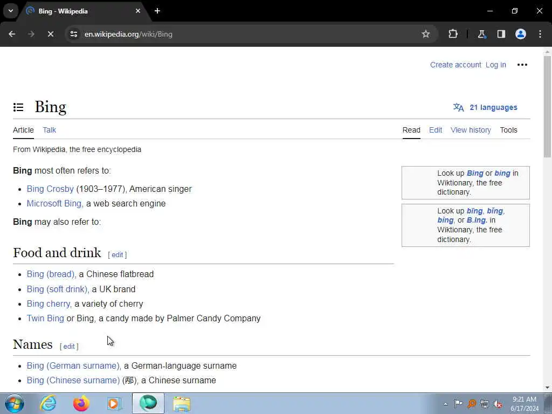The image size is (552, 414).
Task: Toggle the browser side panel
Action: point(501,34)
